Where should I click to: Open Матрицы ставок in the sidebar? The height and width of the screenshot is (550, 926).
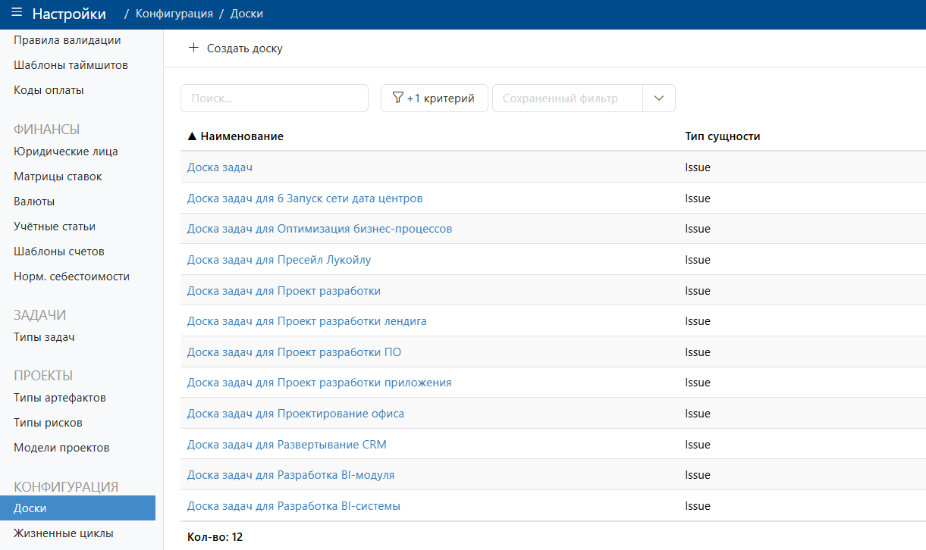coord(58,177)
